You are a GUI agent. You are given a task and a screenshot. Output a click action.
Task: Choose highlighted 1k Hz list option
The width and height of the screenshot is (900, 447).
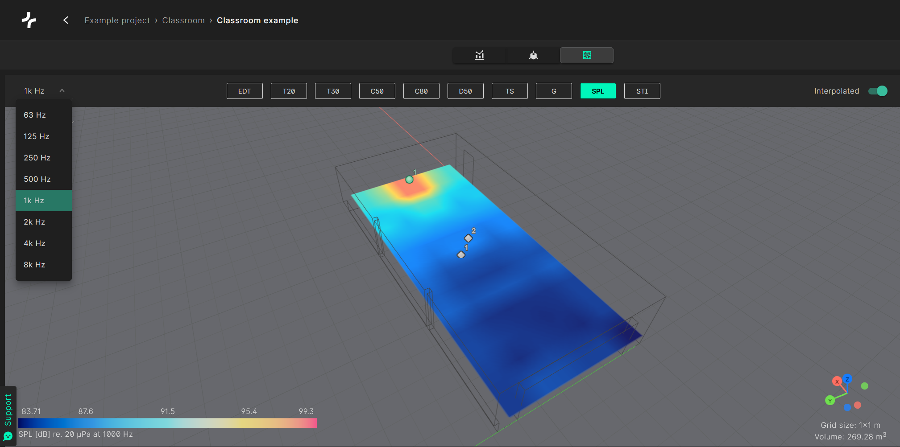point(44,201)
